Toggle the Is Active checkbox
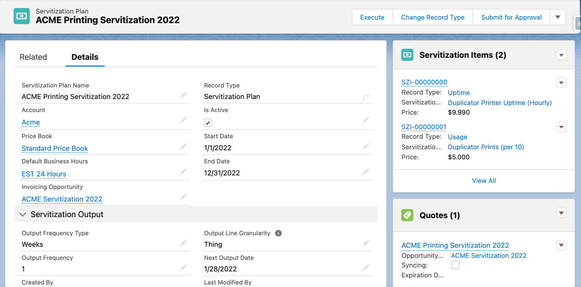The width and height of the screenshot is (581, 287). (208, 123)
